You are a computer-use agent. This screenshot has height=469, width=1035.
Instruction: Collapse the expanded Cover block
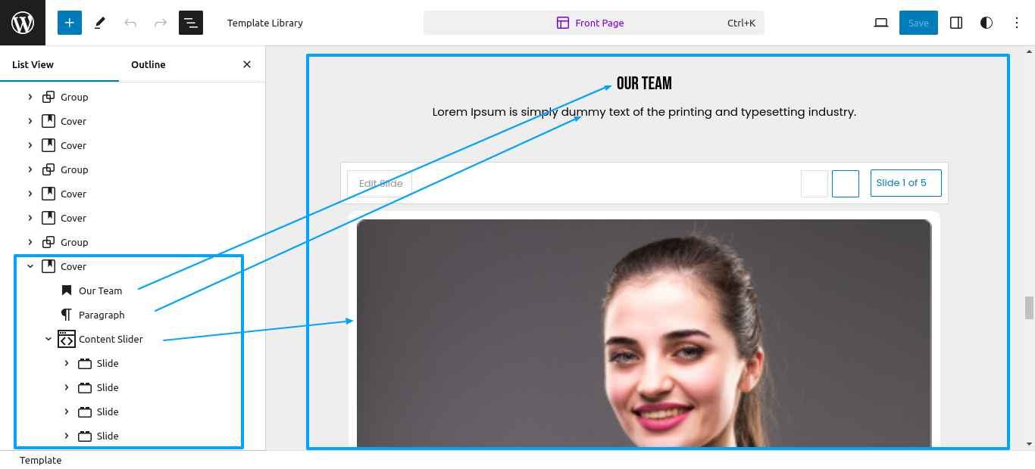(30, 266)
